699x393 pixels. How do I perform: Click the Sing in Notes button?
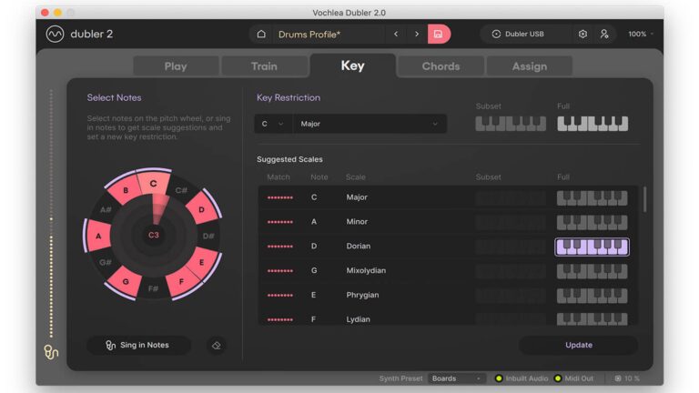(x=138, y=346)
